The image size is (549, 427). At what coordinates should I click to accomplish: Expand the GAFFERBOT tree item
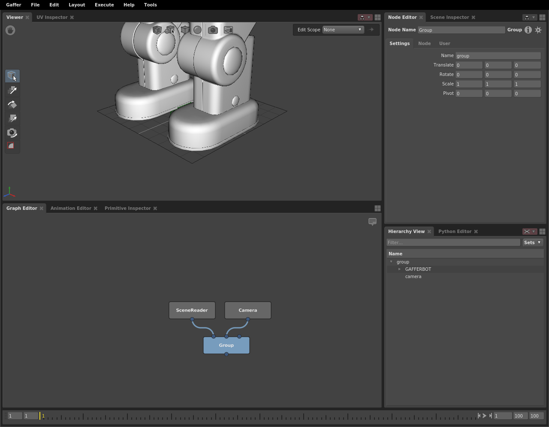(x=399, y=269)
